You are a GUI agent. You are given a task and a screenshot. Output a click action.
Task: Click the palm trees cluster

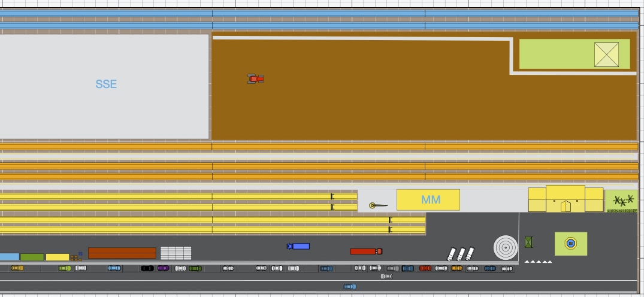point(622,201)
